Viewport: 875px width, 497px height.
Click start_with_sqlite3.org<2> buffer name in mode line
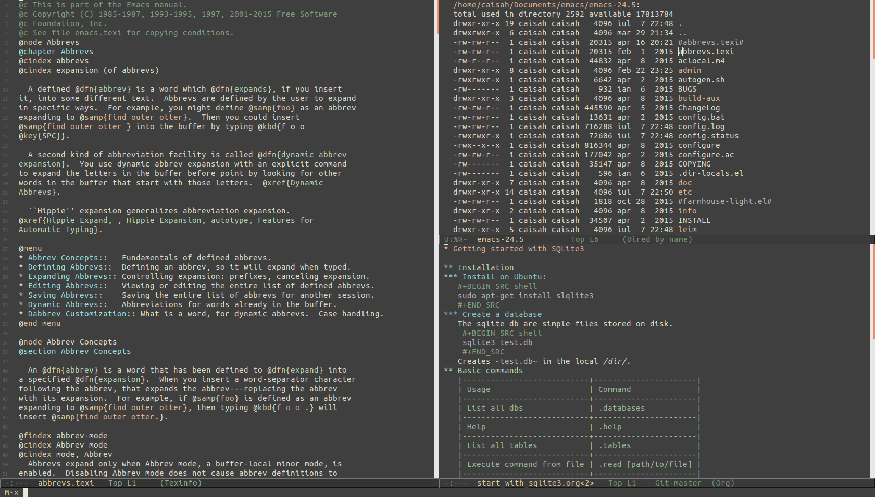535,483
